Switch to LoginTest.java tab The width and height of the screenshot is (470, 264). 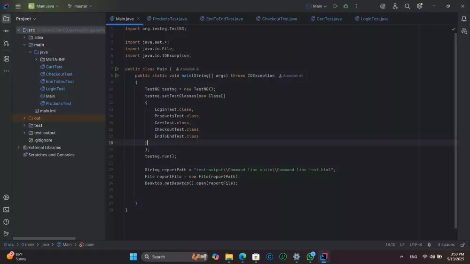[372, 19]
